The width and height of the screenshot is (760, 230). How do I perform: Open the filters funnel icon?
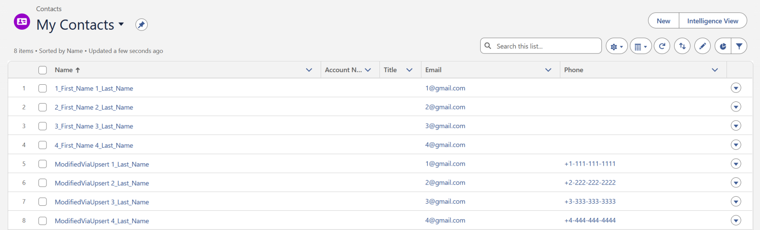[x=739, y=46]
